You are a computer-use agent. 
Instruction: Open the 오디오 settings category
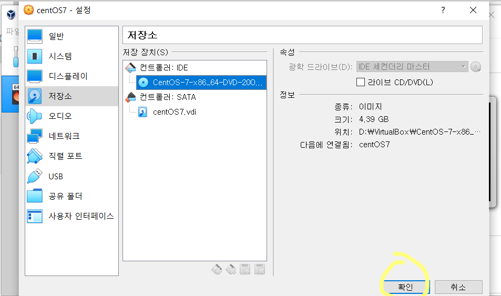71,116
